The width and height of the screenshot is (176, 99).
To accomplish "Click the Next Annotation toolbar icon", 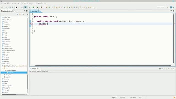I will [x=81, y=7].
